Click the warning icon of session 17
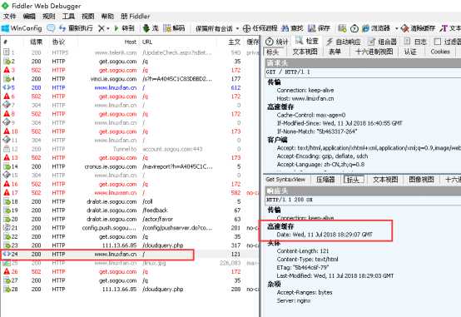This screenshot has width=461, height=317. pos(7,192)
